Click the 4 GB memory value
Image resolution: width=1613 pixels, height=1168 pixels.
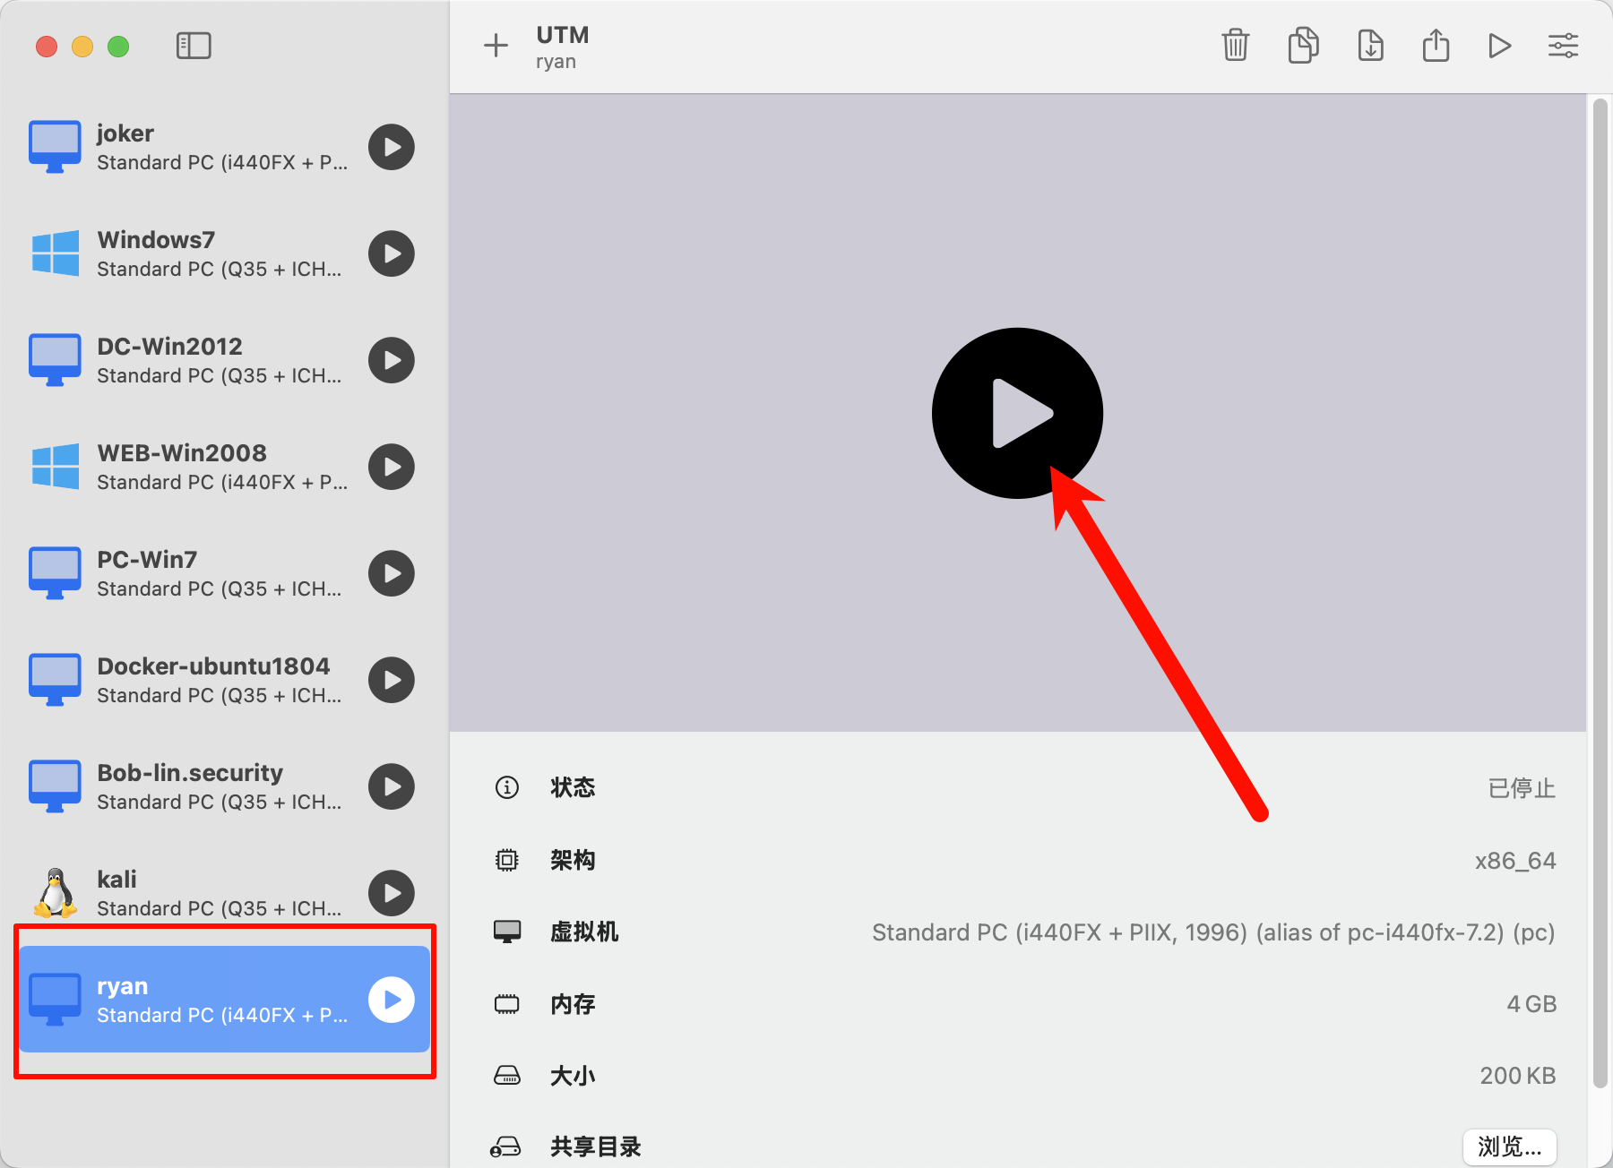1531,1004
